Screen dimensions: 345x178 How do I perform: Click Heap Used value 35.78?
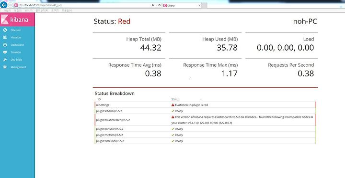[x=227, y=48]
